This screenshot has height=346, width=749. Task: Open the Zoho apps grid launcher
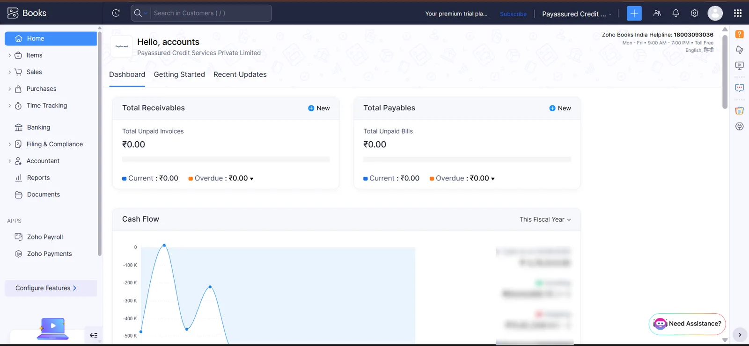[738, 13]
